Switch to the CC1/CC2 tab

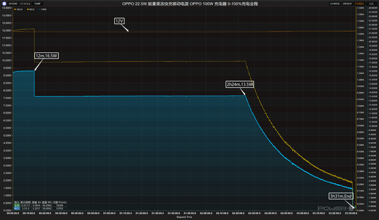[25, 4]
